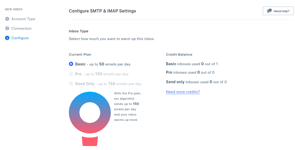Click the step 1 number circle icon
Image resolution: width=295 pixels, height=150 pixels.
tap(7, 19)
